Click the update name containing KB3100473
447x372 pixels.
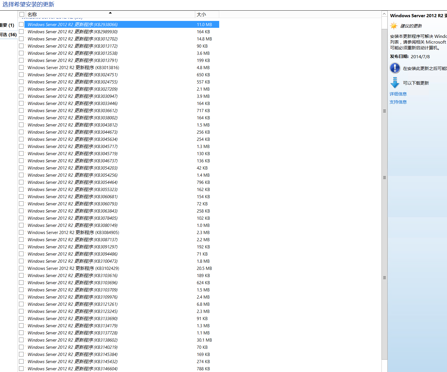point(73,261)
